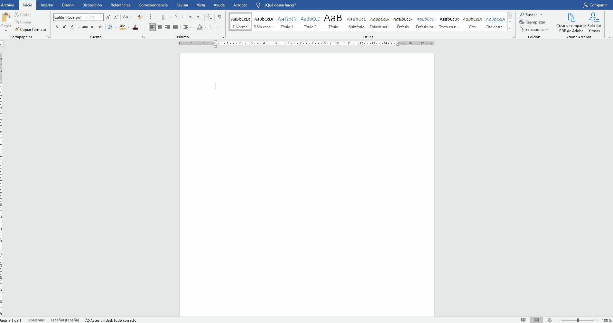
Task: Click the increase indent icon
Action: point(200,17)
